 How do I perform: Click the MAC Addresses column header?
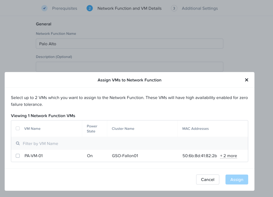195,128
